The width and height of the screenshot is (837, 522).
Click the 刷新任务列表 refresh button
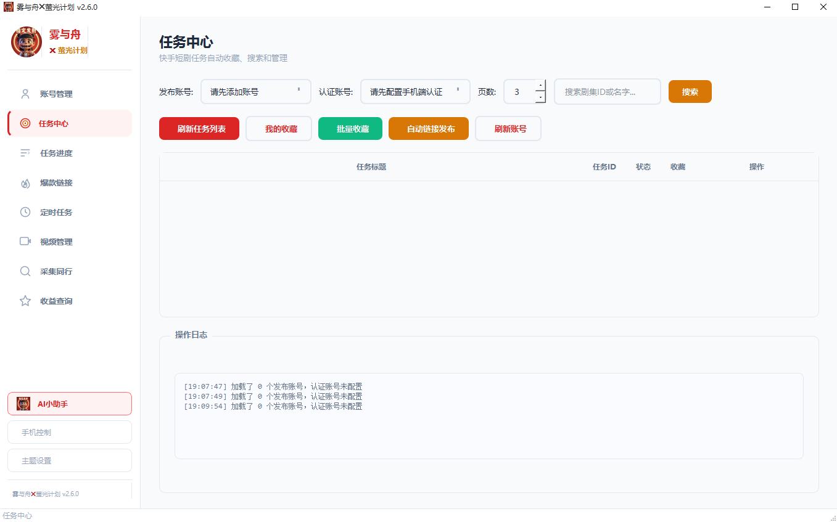(x=199, y=128)
